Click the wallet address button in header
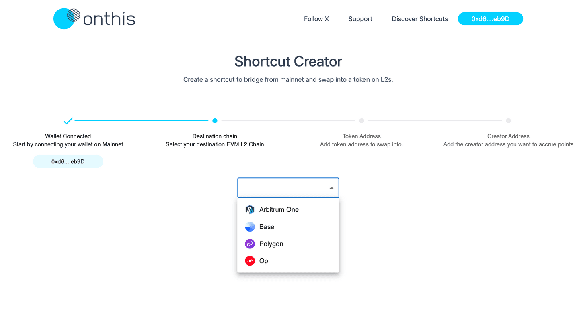The image size is (579, 311). click(x=490, y=19)
